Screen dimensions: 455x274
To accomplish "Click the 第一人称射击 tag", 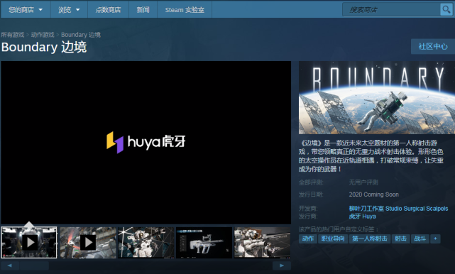I will [x=370, y=239].
